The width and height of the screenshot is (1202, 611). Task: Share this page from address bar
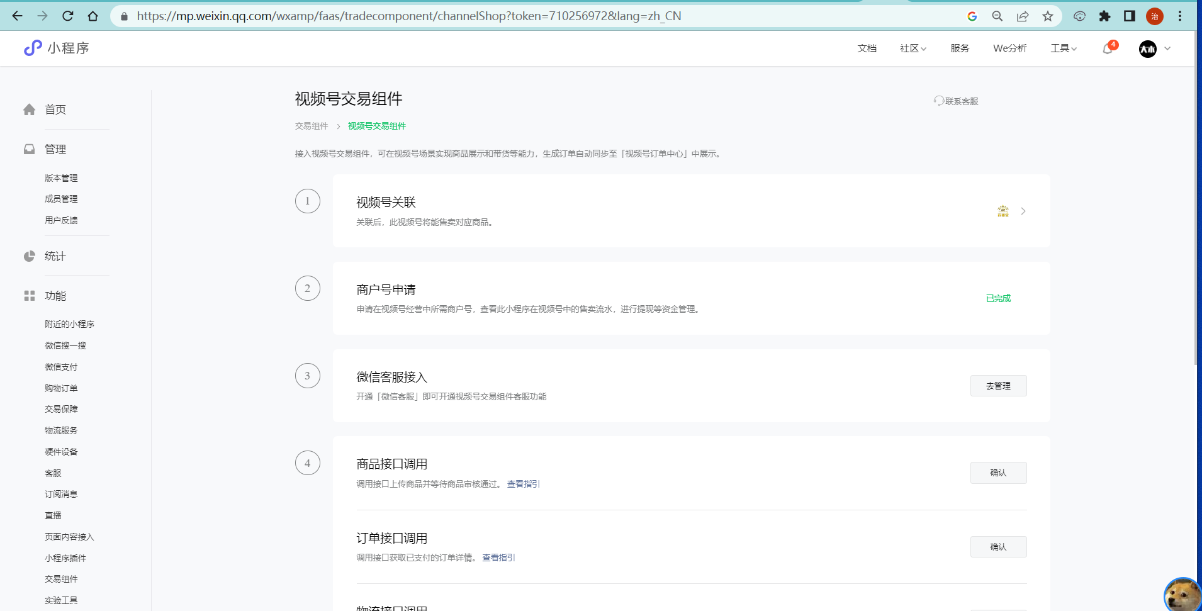pyautogui.click(x=1023, y=16)
